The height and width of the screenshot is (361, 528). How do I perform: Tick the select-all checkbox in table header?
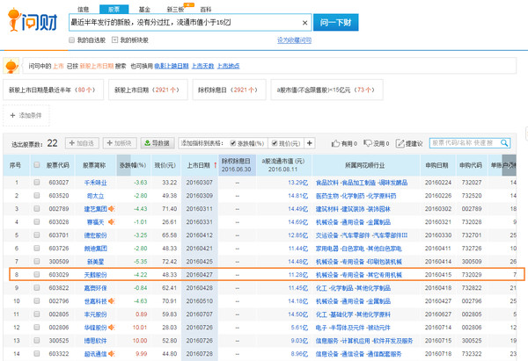(x=37, y=165)
